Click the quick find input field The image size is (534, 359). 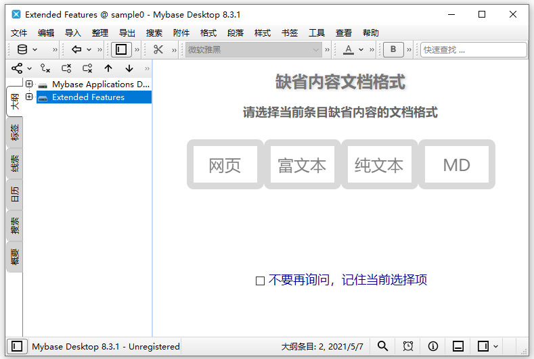473,49
